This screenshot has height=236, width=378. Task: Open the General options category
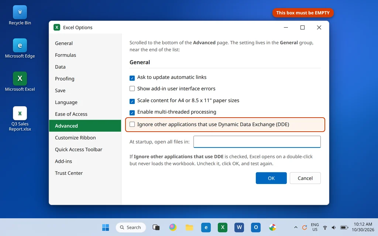tap(85, 44)
